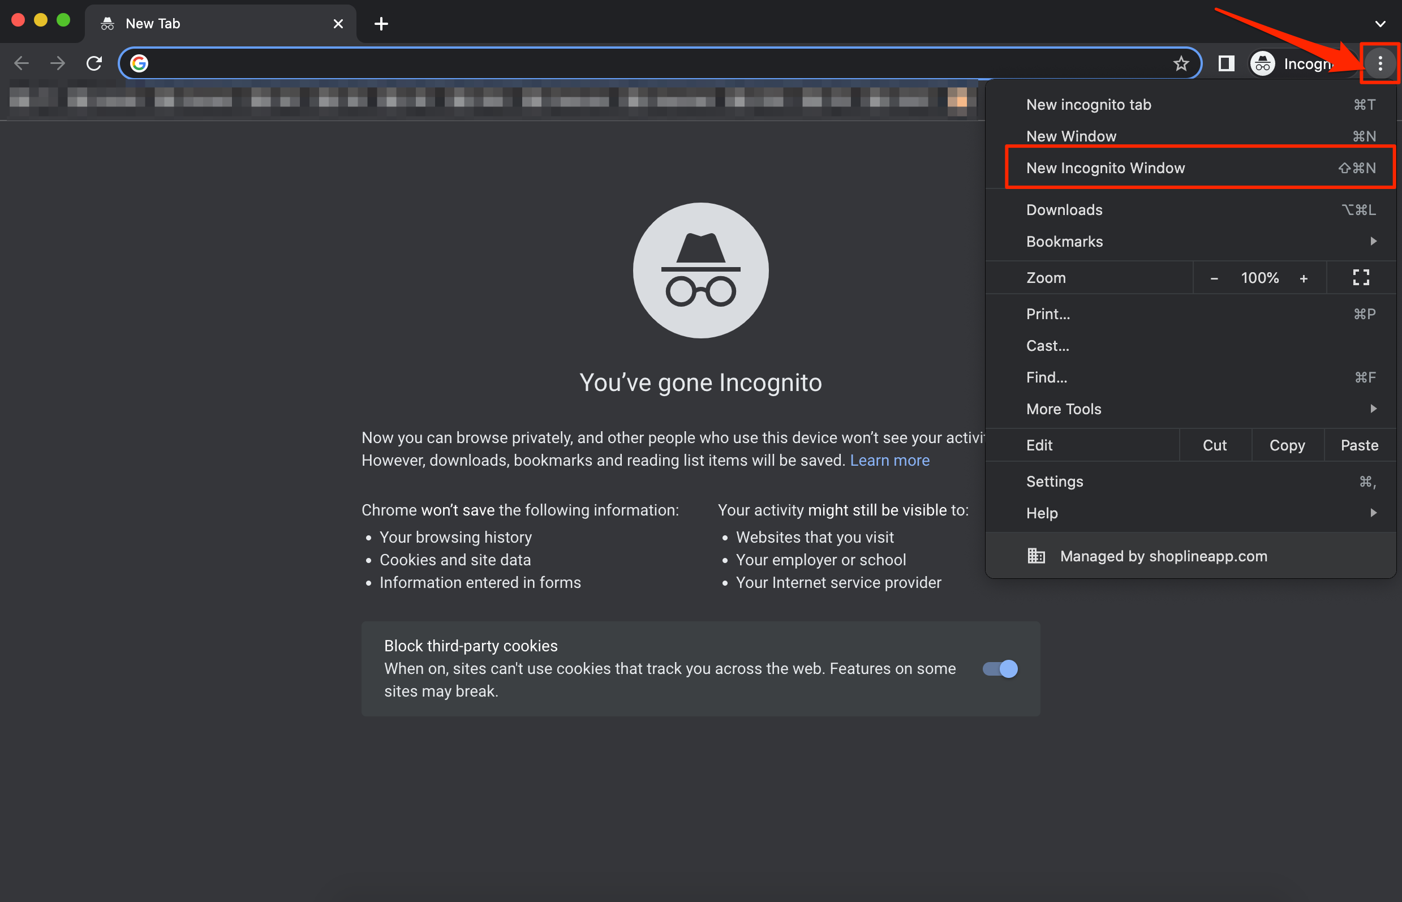Increase zoom with the plus button
The width and height of the screenshot is (1402, 902).
(1303, 278)
